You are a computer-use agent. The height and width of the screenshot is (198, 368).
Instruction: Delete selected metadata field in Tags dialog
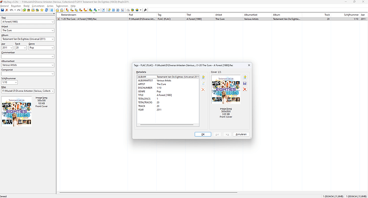coord(203,90)
